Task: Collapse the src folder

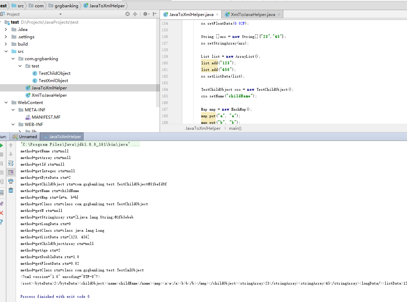Action: click(x=6, y=51)
